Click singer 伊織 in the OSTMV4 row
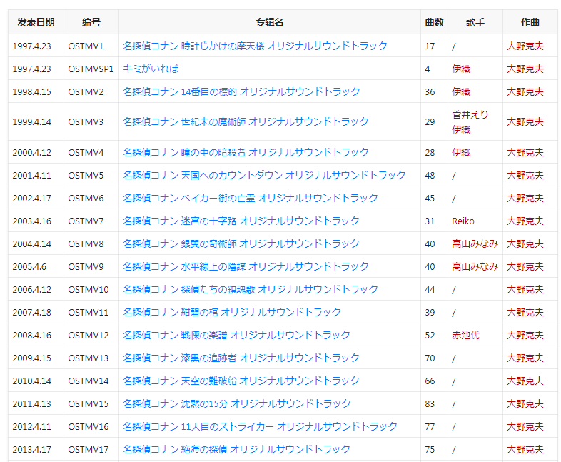 tap(461, 152)
